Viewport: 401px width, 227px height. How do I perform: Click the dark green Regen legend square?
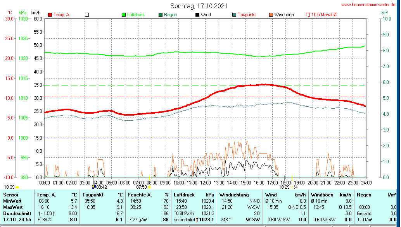tap(161, 15)
